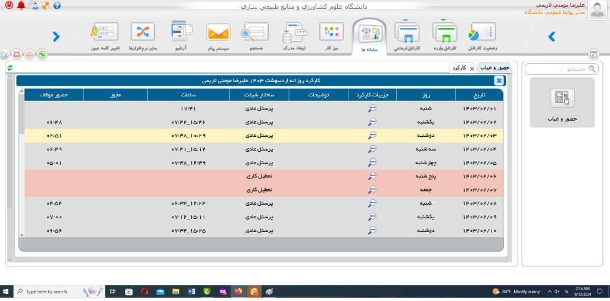
Task: Click the Archive (آرشیو) toolbar icon
Action: coord(179,32)
